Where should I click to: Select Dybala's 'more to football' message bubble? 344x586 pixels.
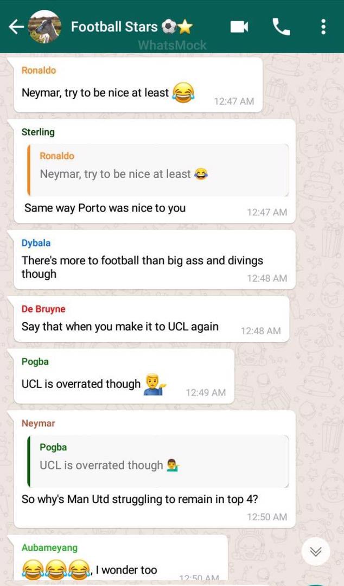[155, 260]
